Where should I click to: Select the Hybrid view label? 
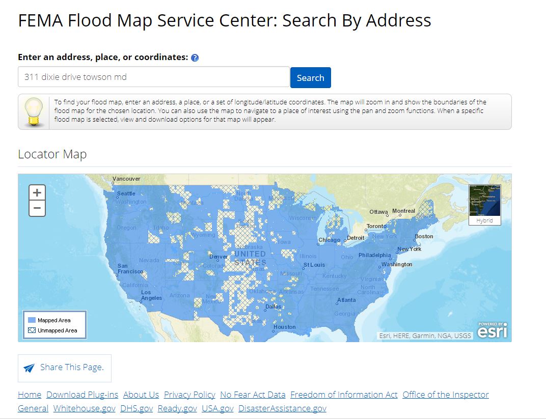(x=484, y=220)
